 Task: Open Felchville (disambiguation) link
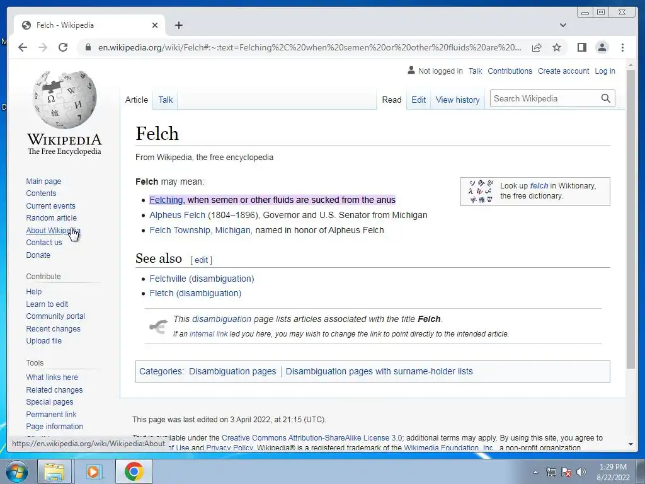point(202,279)
